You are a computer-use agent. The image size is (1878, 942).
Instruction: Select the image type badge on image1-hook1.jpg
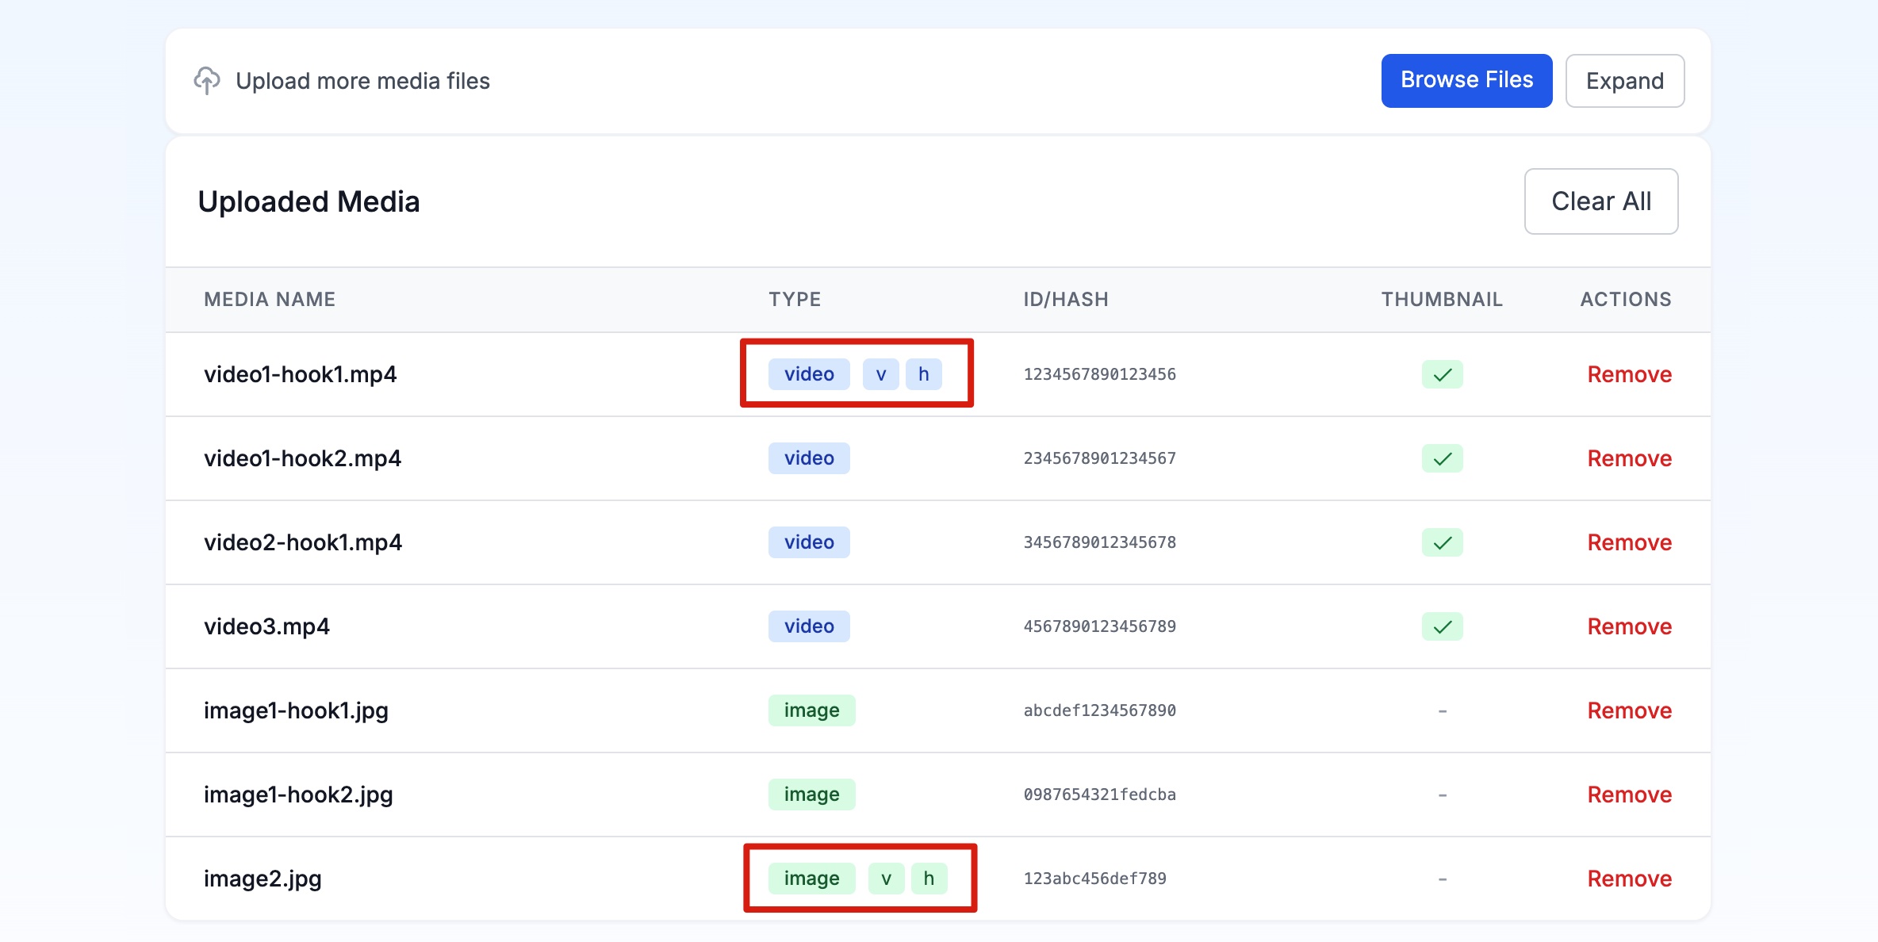pos(811,710)
